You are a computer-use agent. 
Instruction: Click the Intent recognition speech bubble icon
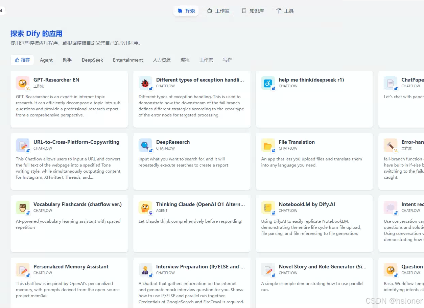click(391, 207)
